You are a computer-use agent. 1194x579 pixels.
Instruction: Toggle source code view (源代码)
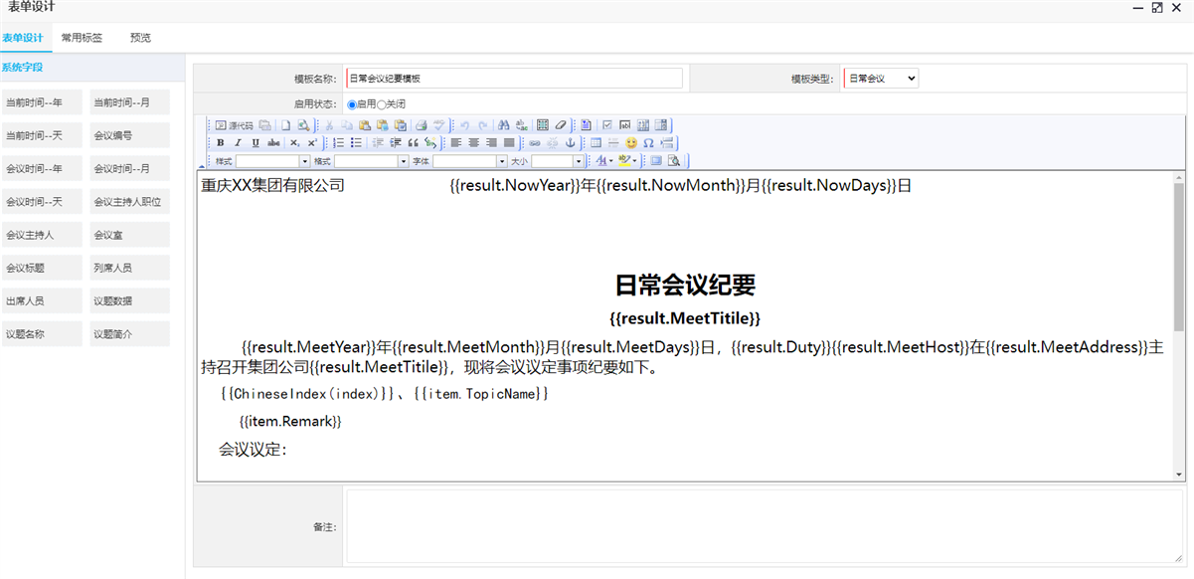click(234, 125)
